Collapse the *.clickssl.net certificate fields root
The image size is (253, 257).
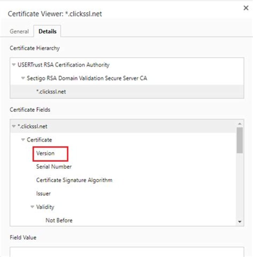[14, 126]
